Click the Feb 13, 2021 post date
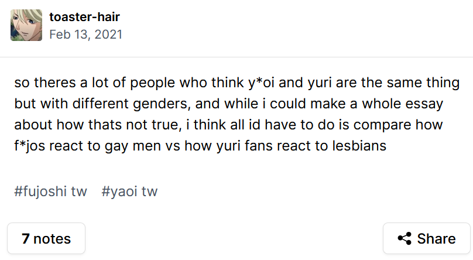 tap(86, 35)
